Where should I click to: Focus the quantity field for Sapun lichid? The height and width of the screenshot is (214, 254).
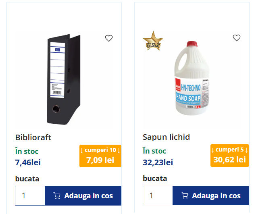158,196
